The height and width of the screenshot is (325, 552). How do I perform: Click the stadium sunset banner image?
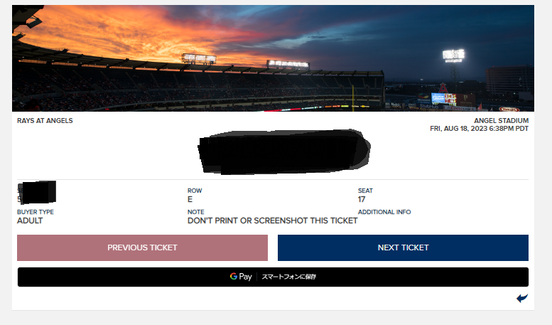click(x=273, y=58)
